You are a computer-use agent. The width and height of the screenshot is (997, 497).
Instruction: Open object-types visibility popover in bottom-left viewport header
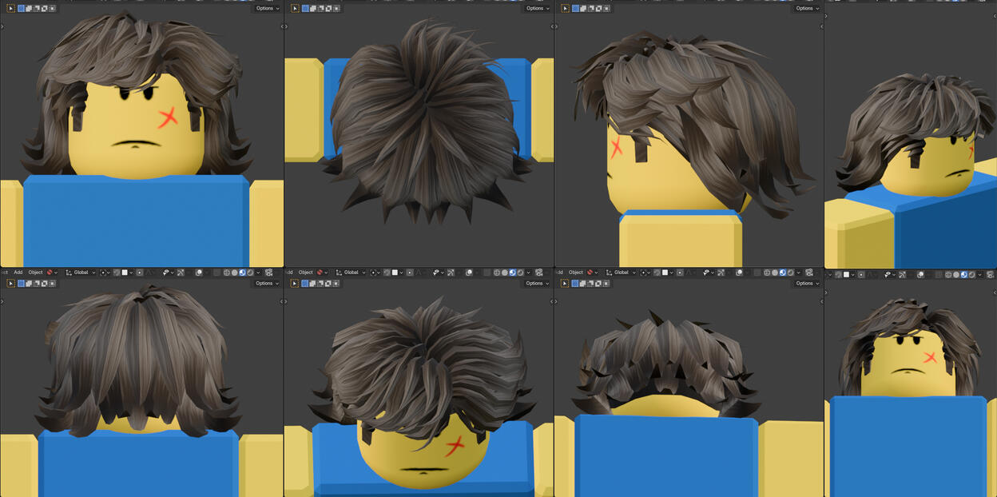click(x=168, y=272)
